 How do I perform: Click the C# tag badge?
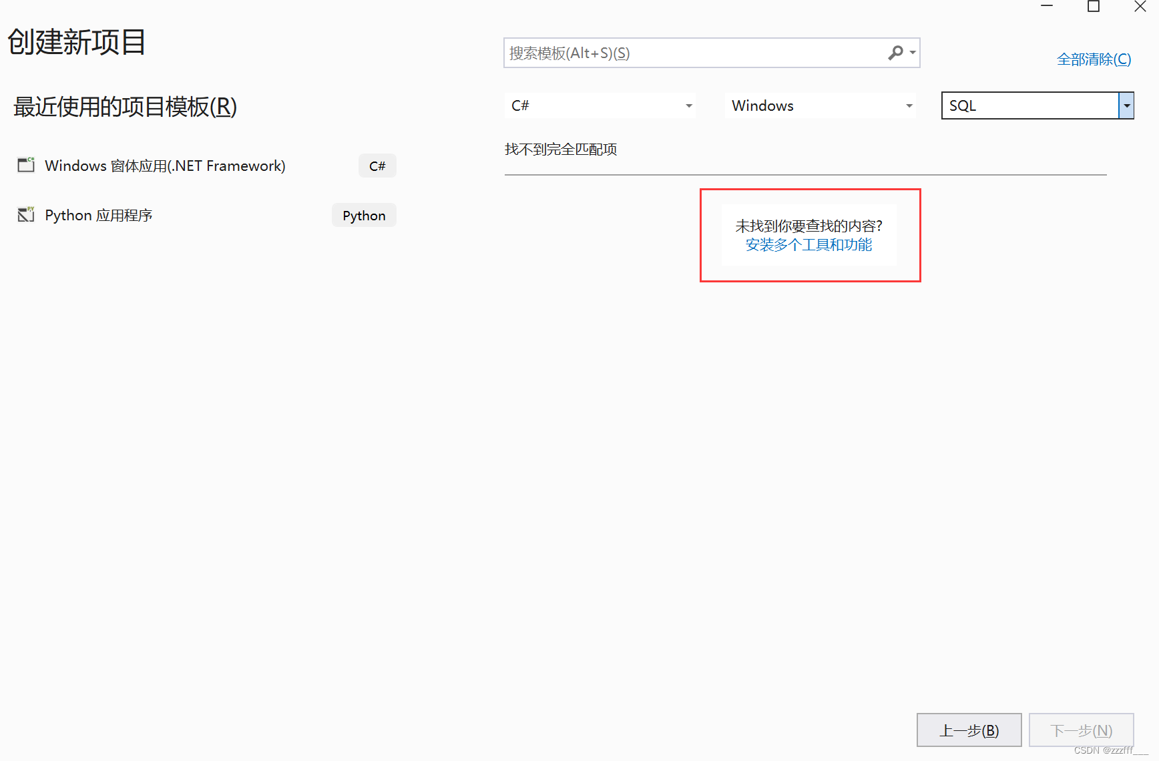[x=377, y=166]
